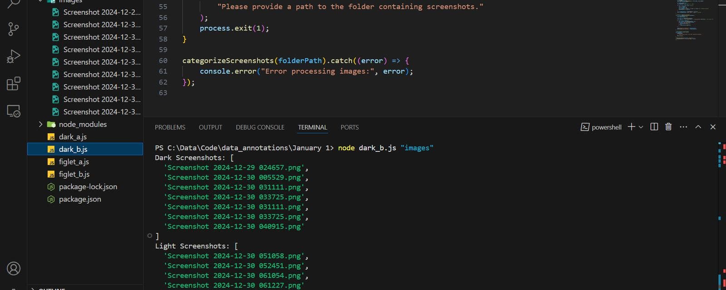Switch to the PORTS tab
Screen dimensions: 726x290
click(x=350, y=127)
